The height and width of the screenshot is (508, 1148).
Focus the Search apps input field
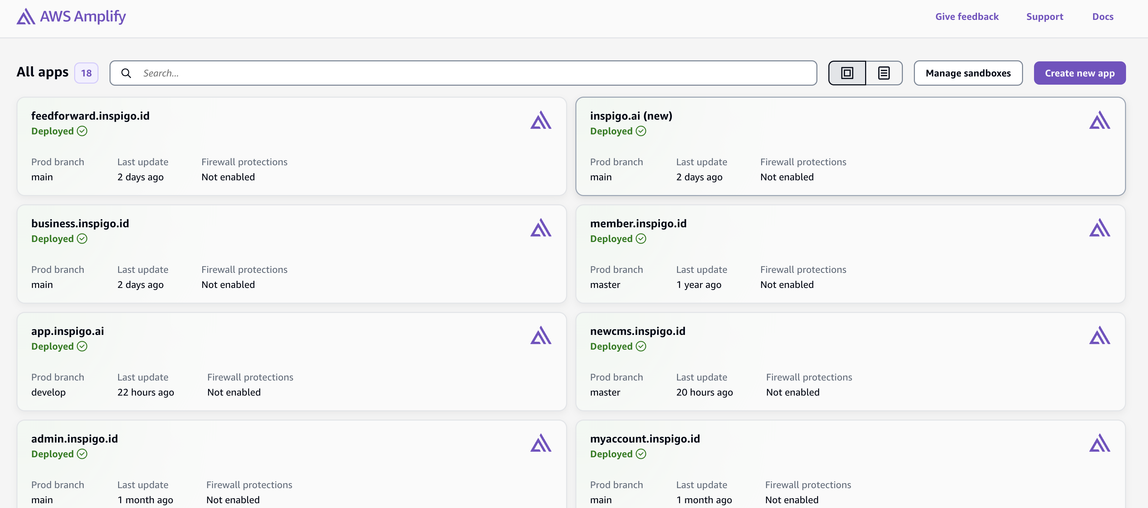463,73
